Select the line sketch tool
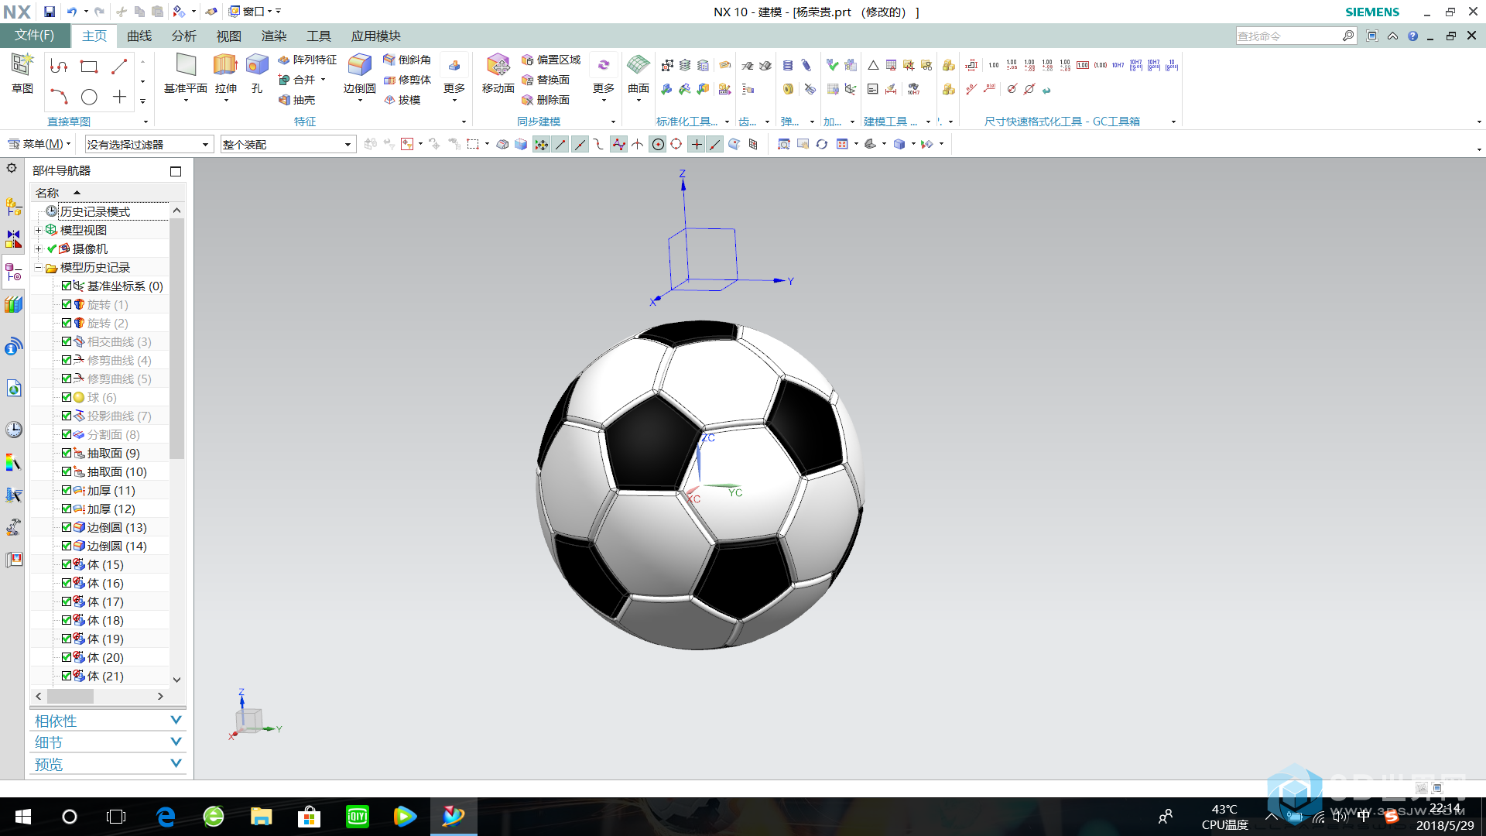The height and width of the screenshot is (836, 1486). (x=119, y=67)
